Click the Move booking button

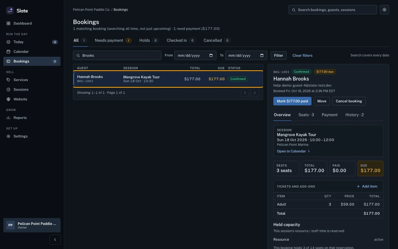[x=322, y=101]
